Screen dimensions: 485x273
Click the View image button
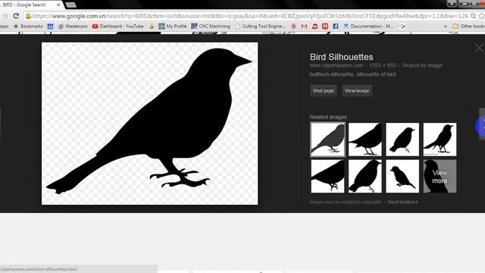tap(357, 91)
